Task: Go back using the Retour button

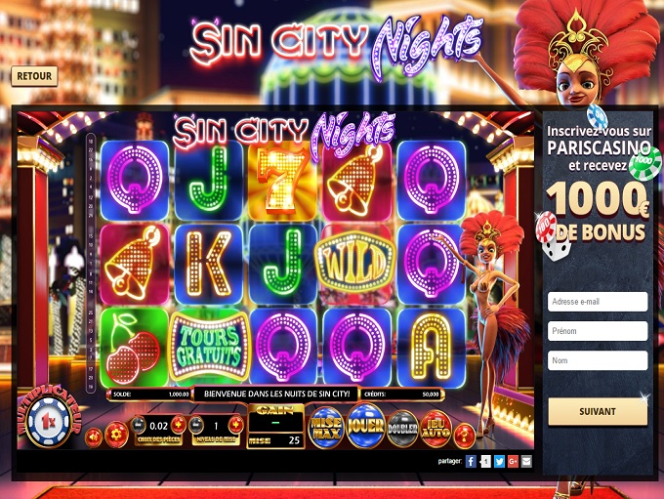Action: [x=34, y=76]
